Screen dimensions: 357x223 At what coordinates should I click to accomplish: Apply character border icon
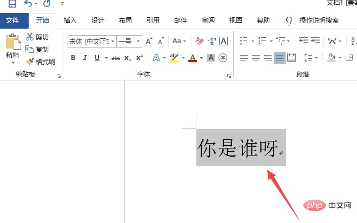point(223,41)
